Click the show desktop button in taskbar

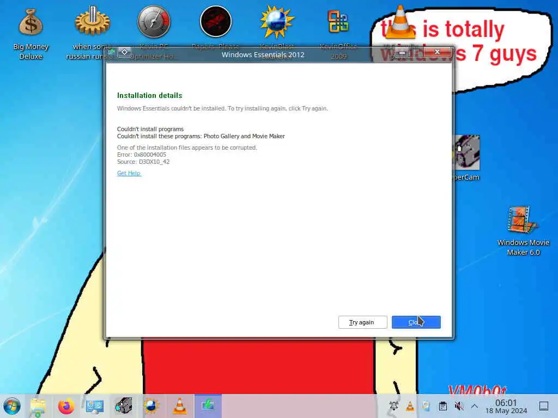pyautogui.click(x=544, y=406)
